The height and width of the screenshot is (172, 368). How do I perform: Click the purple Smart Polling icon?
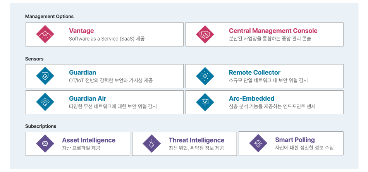[x=258, y=144]
